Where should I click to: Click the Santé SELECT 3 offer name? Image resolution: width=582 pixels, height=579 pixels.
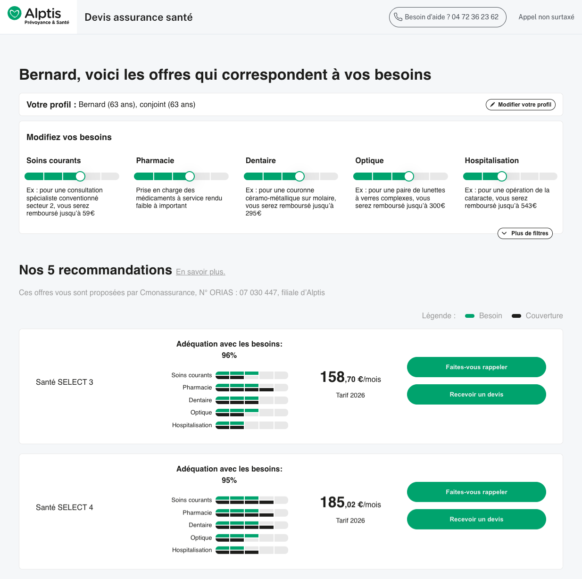tap(65, 382)
